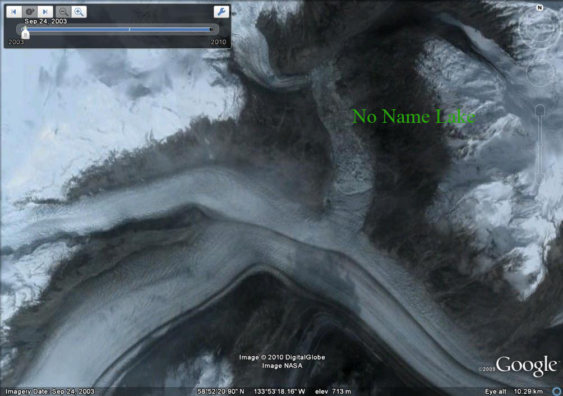Click the time animation play button
The width and height of the screenshot is (563, 396).
click(30, 12)
